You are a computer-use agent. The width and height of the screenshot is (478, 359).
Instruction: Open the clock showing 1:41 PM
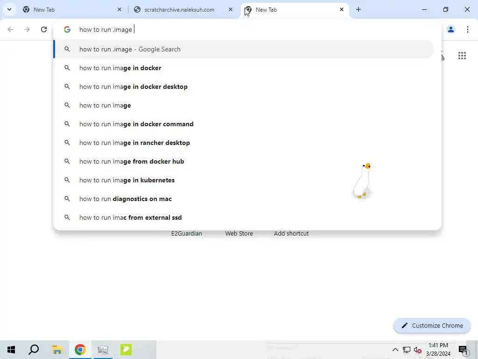point(438,350)
